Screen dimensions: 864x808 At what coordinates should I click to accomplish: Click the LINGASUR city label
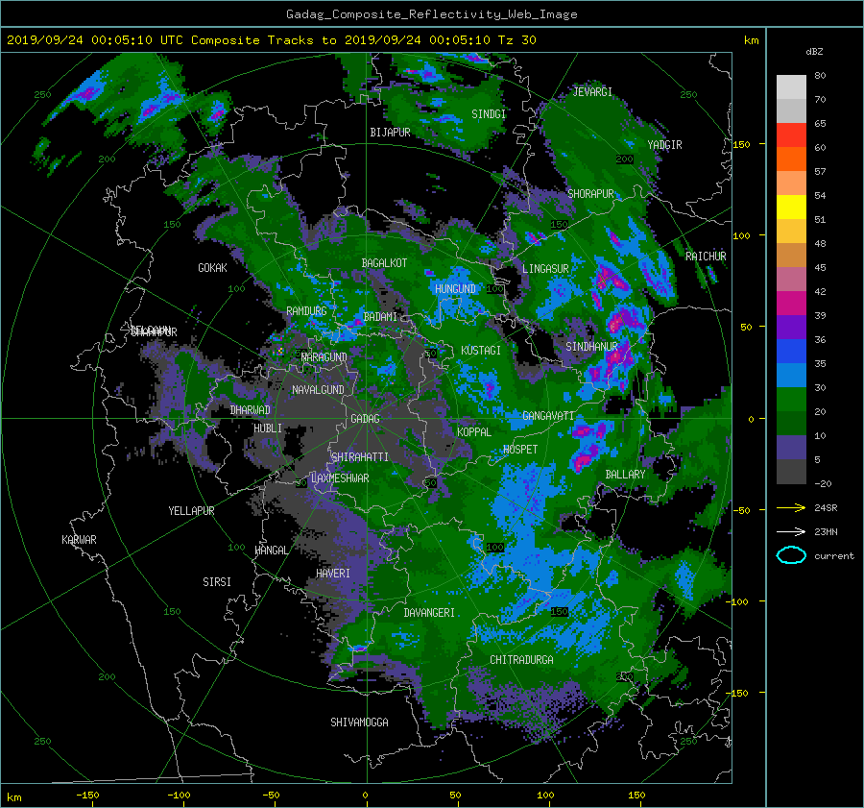point(545,269)
